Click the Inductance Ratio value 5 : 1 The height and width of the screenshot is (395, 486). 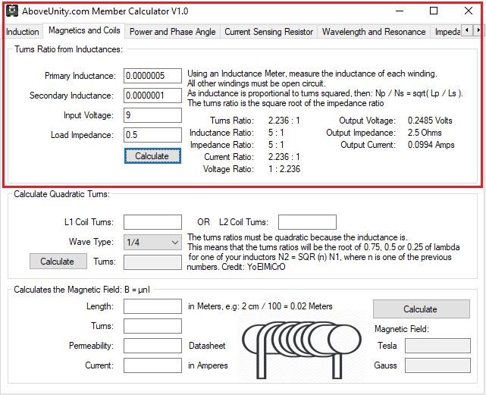click(276, 133)
